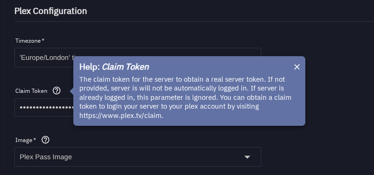Image resolution: width=374 pixels, height=175 pixels.
Task: Click the tooltip pointer arrow near Claim Token
Action: point(71,91)
